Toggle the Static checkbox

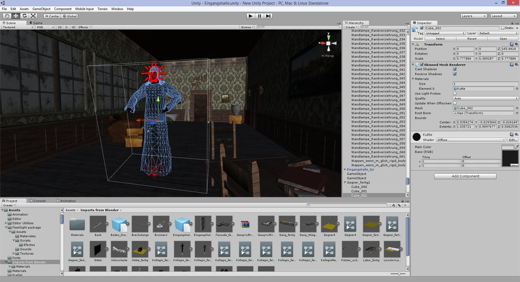(x=501, y=28)
